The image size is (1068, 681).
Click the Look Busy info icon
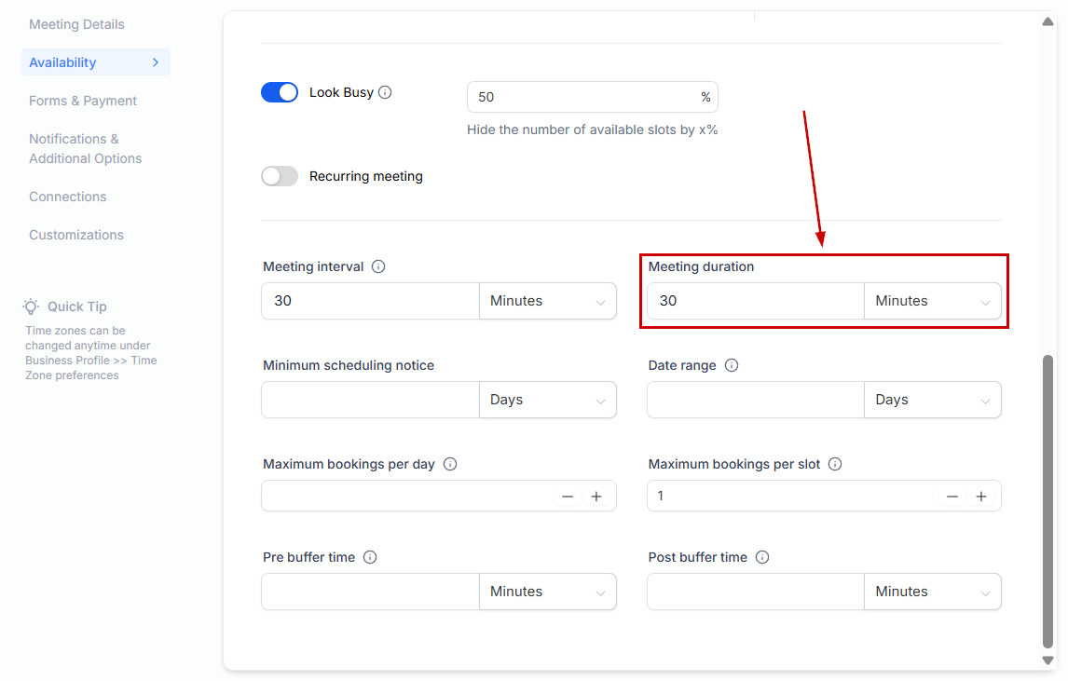pyautogui.click(x=385, y=92)
